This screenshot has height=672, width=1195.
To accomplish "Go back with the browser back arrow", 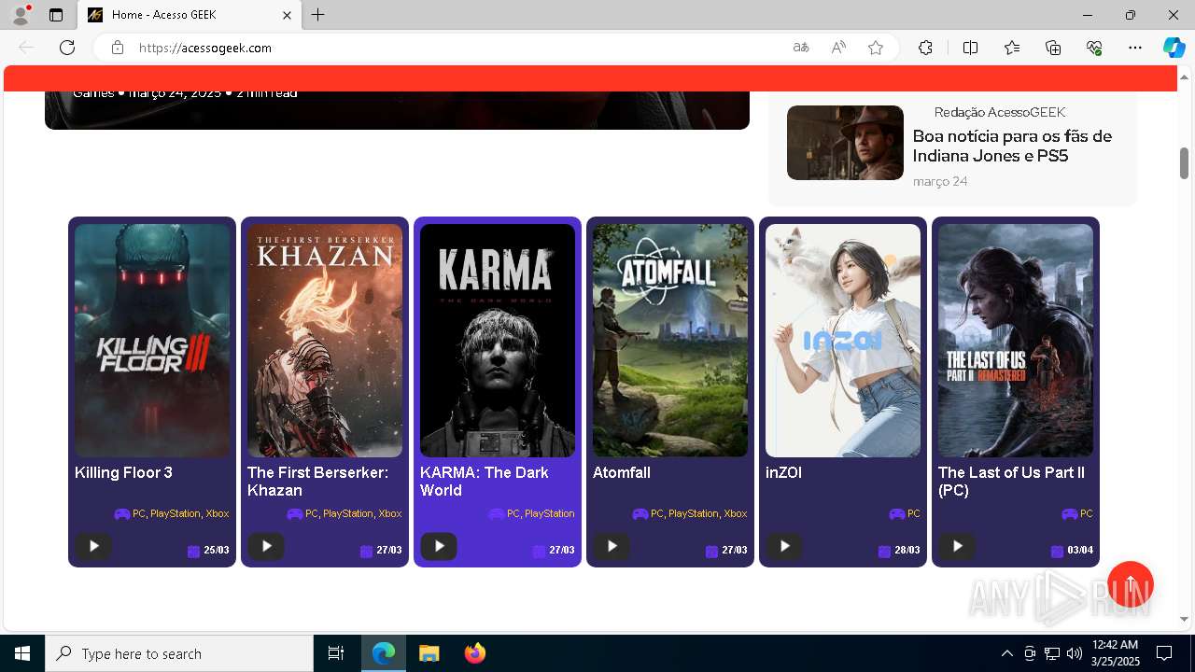I will (x=26, y=48).
